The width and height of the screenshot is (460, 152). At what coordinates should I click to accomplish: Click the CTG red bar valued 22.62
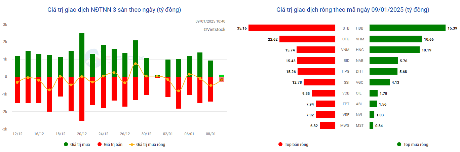pyautogui.click(x=307, y=39)
